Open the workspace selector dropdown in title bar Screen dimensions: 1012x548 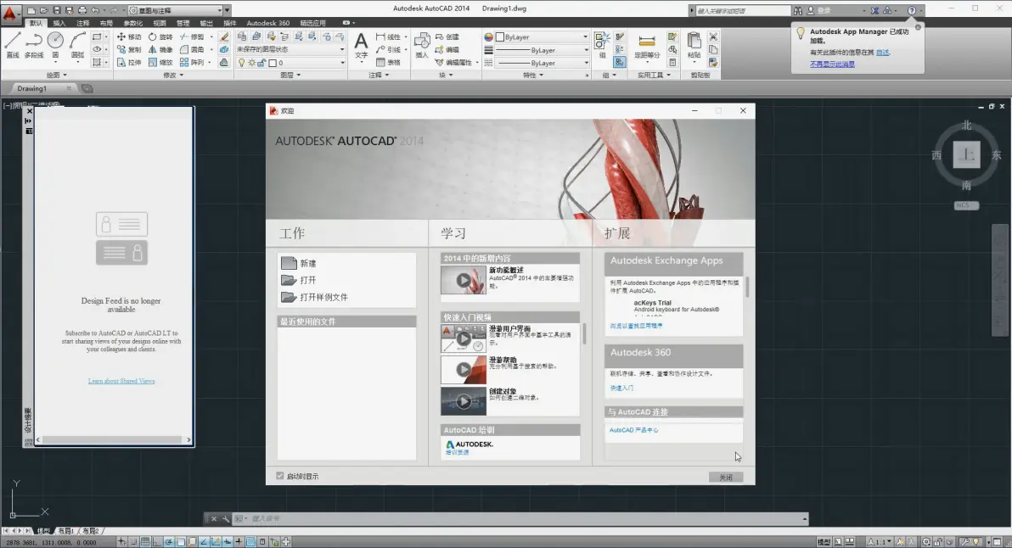[x=179, y=10]
